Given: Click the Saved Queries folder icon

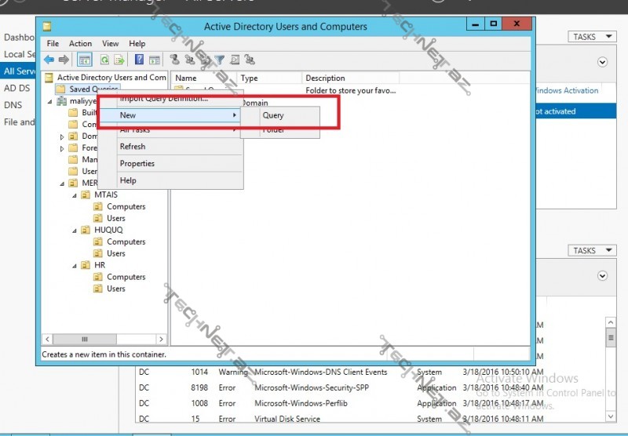Looking at the screenshot, I should coord(60,89).
